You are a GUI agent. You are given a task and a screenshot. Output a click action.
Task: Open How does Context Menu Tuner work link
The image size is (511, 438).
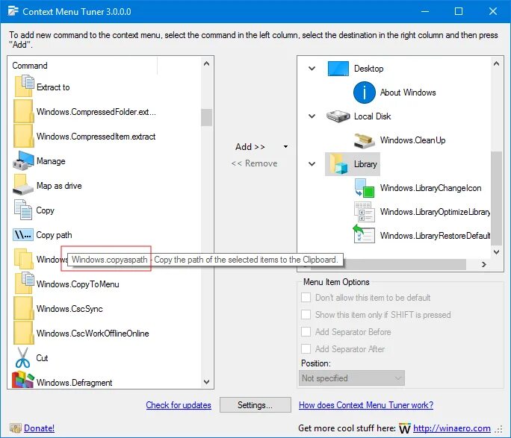coord(366,405)
